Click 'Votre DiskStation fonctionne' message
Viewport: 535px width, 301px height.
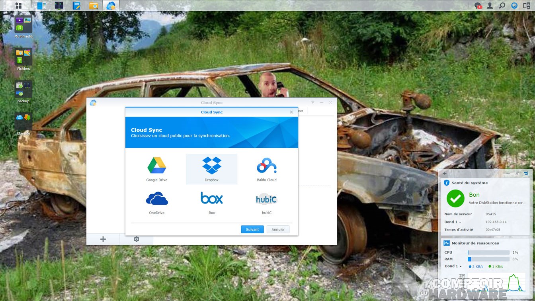click(x=497, y=203)
